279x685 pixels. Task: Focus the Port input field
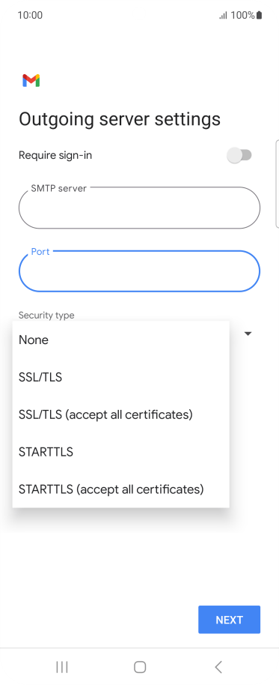(139, 271)
